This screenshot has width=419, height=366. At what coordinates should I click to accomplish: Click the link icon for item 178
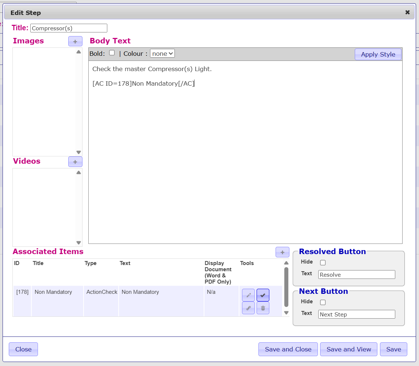click(248, 308)
